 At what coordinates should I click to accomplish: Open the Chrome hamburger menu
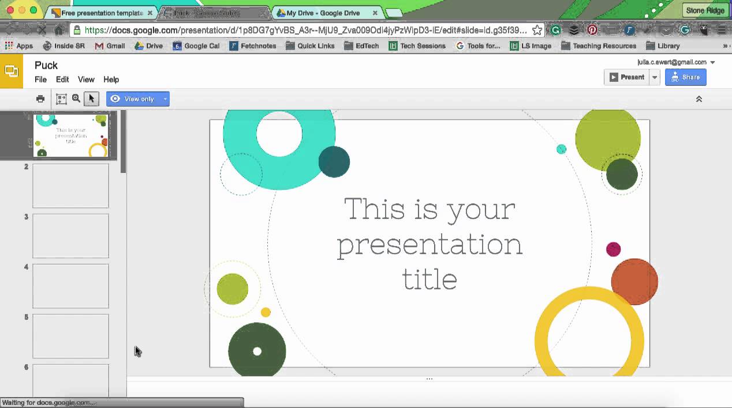coord(722,30)
